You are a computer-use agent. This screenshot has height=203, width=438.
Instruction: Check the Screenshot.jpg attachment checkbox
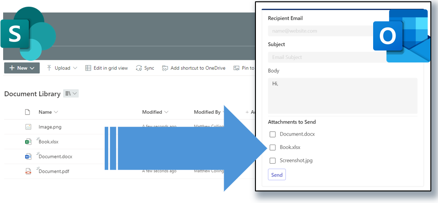[x=272, y=161]
